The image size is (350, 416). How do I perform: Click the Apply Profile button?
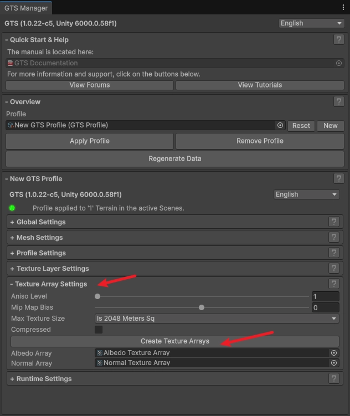(x=90, y=141)
